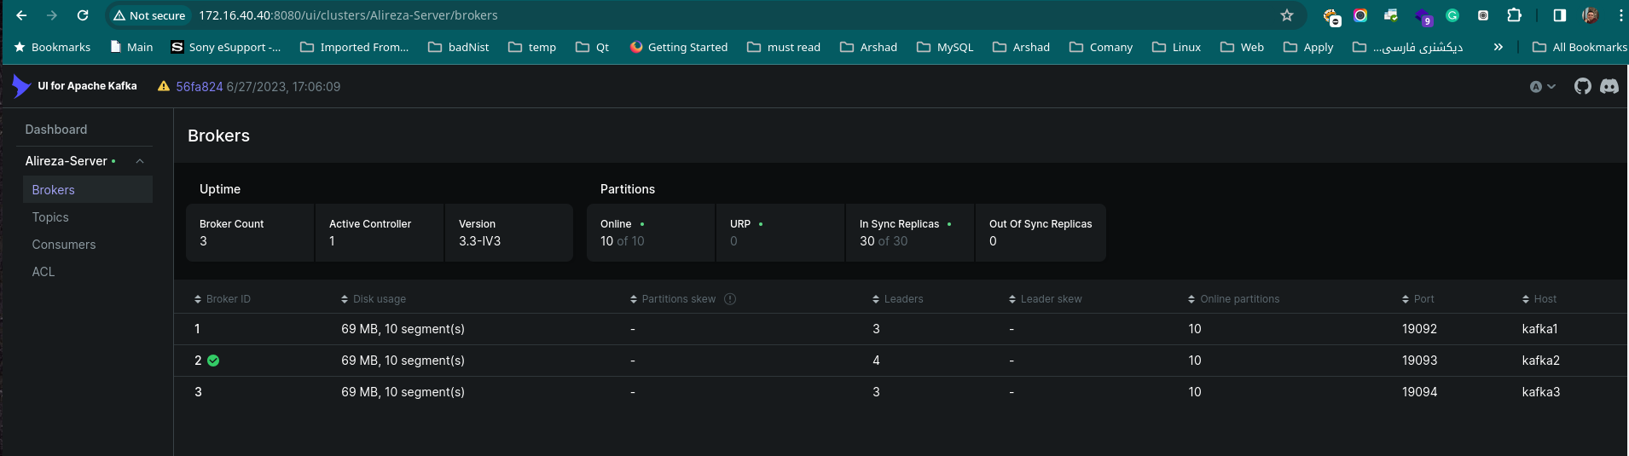
Task: Open the Linux bookmark folder
Action: (1177, 47)
